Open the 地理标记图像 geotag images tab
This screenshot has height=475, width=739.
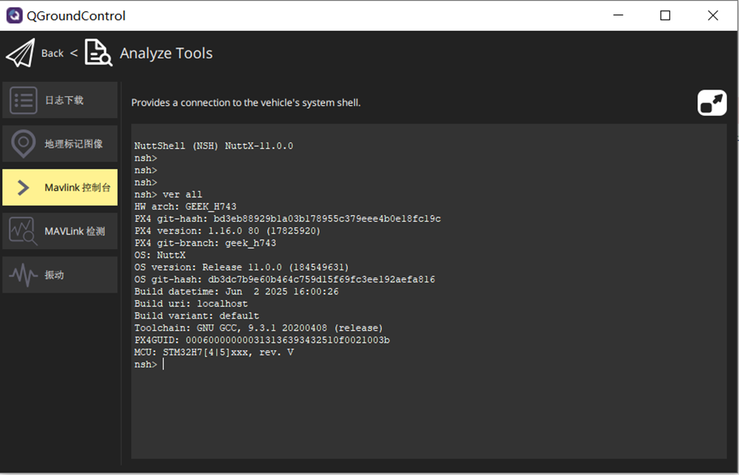point(60,143)
